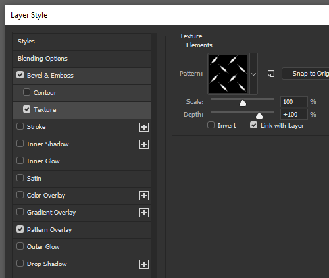Open the pattern picker dropdown arrow
Viewport: 329px width, 278px height.
click(x=253, y=74)
